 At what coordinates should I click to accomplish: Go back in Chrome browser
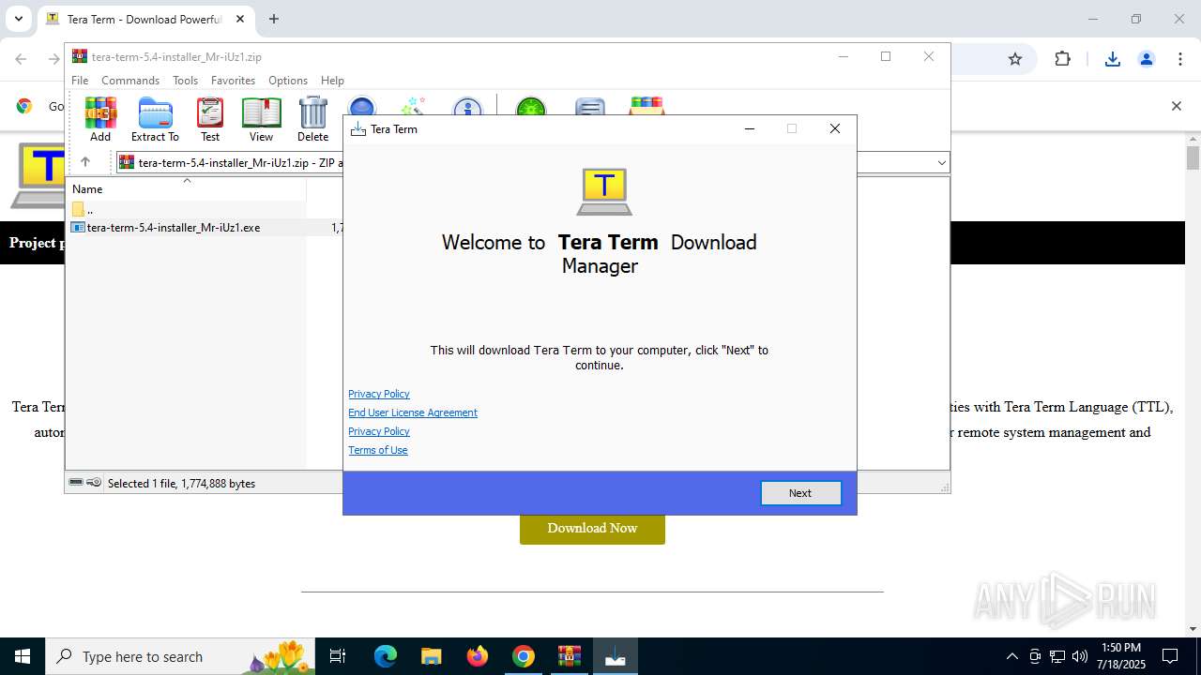click(x=21, y=59)
